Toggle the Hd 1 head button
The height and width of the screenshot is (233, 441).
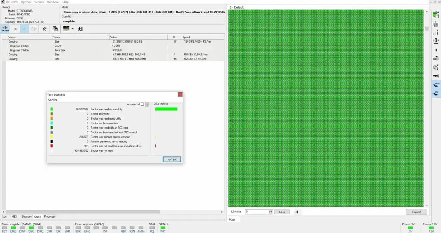[x=436, y=93]
